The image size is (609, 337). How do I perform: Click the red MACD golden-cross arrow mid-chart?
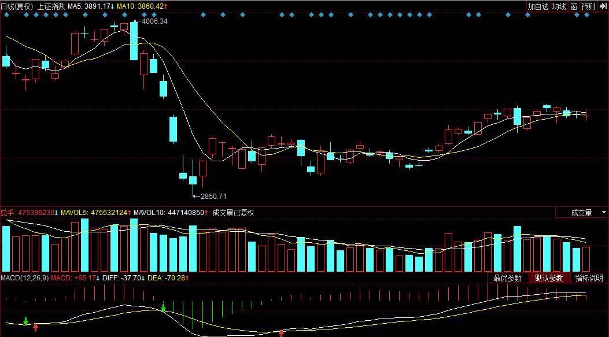point(282,332)
